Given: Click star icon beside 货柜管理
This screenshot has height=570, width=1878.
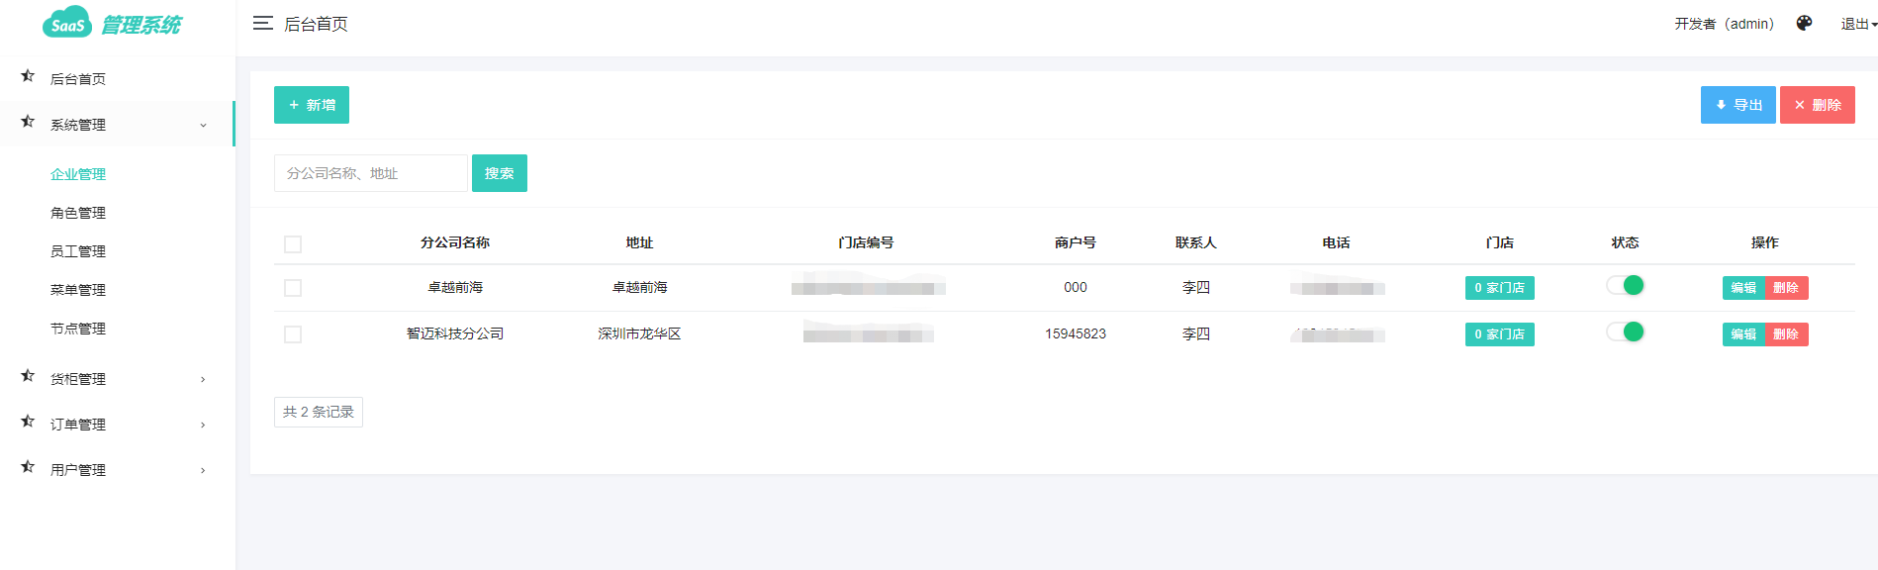Looking at the screenshot, I should (28, 377).
